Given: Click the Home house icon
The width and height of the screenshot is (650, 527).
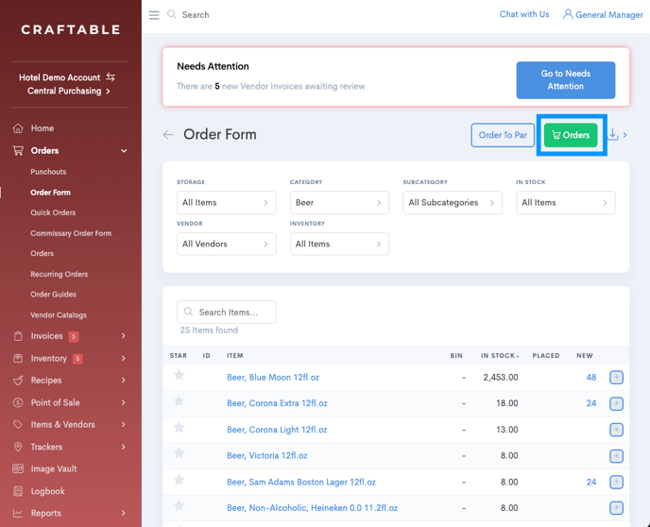Looking at the screenshot, I should click(x=18, y=128).
